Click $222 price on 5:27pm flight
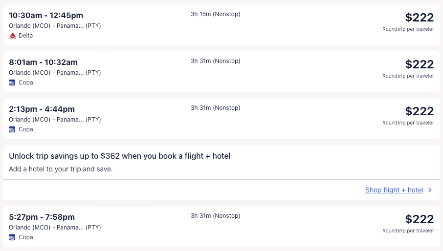This screenshot has height=251, width=443. pos(419,219)
